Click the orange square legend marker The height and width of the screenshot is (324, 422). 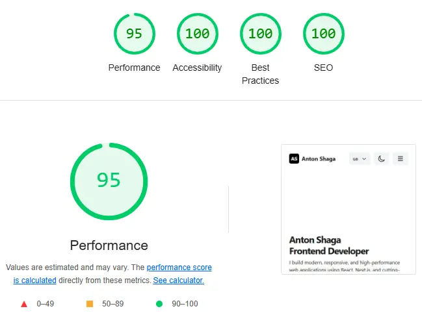click(90, 304)
